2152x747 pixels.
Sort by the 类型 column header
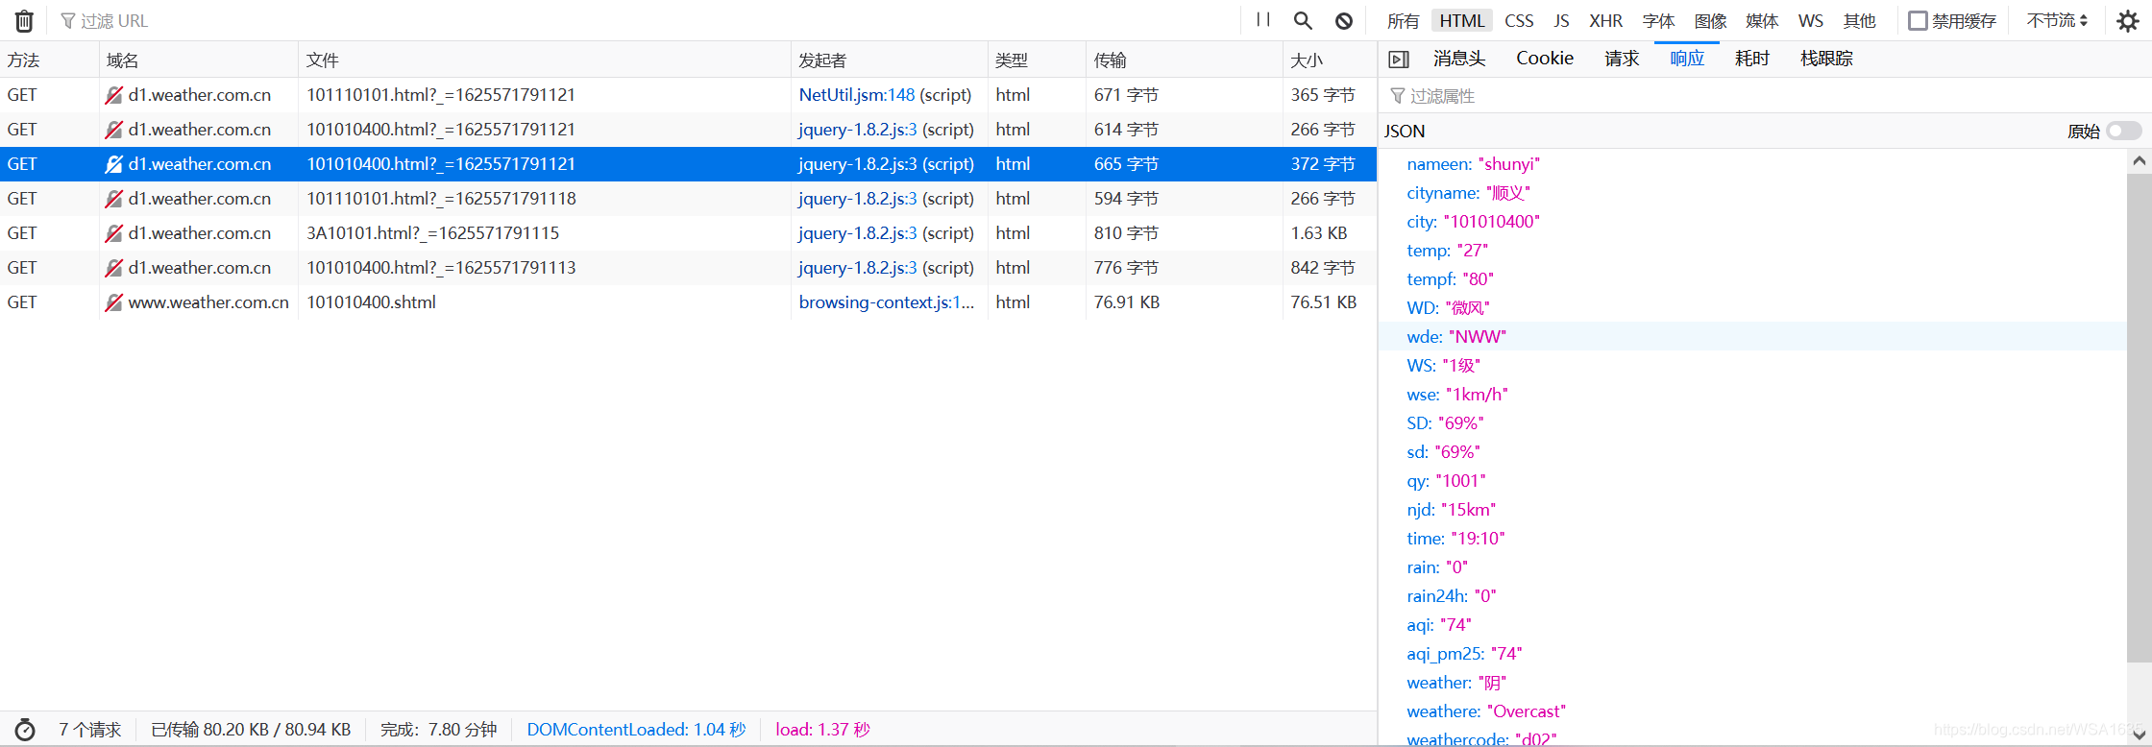(1038, 60)
